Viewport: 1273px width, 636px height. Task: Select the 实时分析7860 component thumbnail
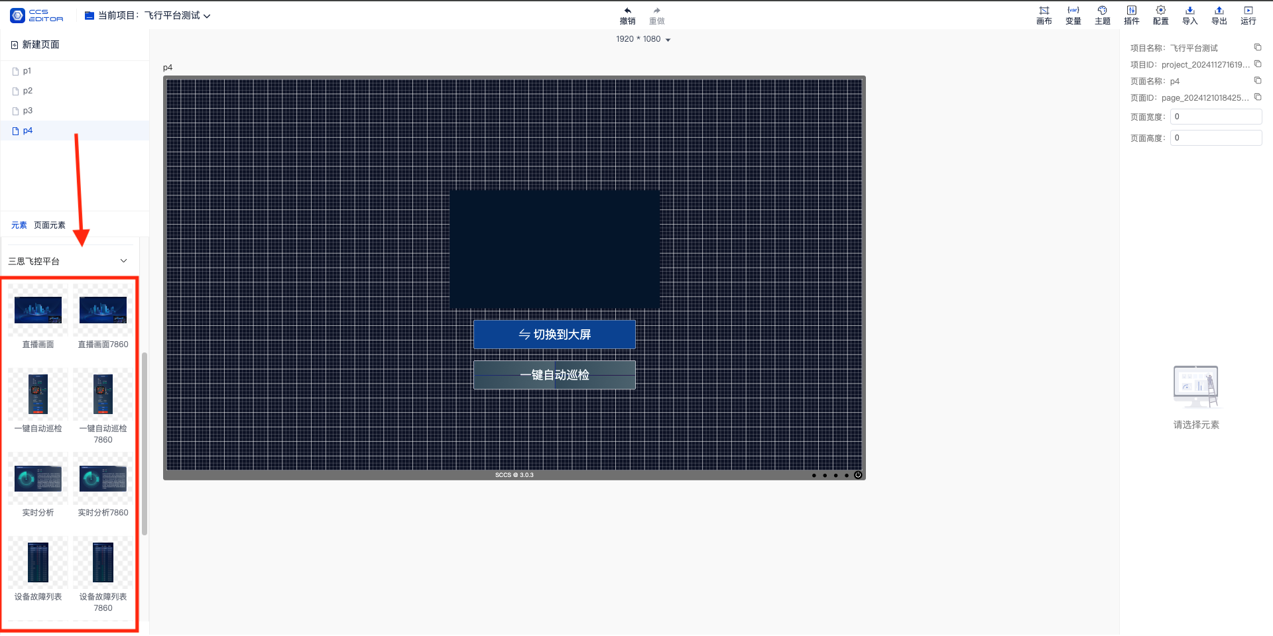coord(103,478)
